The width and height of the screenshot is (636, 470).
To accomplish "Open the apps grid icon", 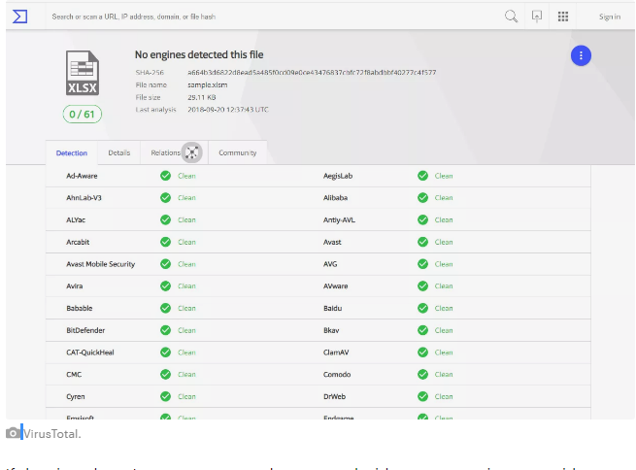I will click(563, 17).
